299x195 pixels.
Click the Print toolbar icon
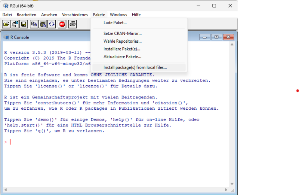(73, 24)
